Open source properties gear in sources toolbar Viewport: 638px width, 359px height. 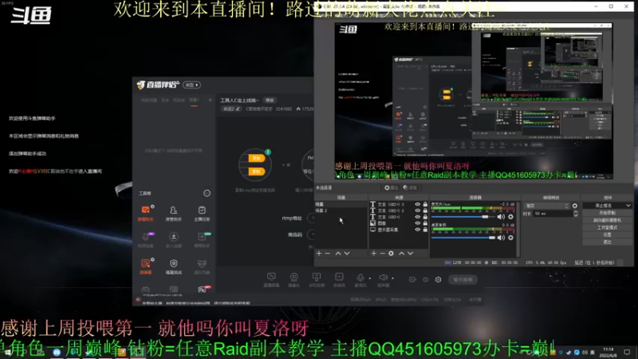pyautogui.click(x=391, y=253)
